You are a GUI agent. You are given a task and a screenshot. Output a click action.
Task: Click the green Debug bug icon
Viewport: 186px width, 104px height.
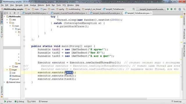171,9
